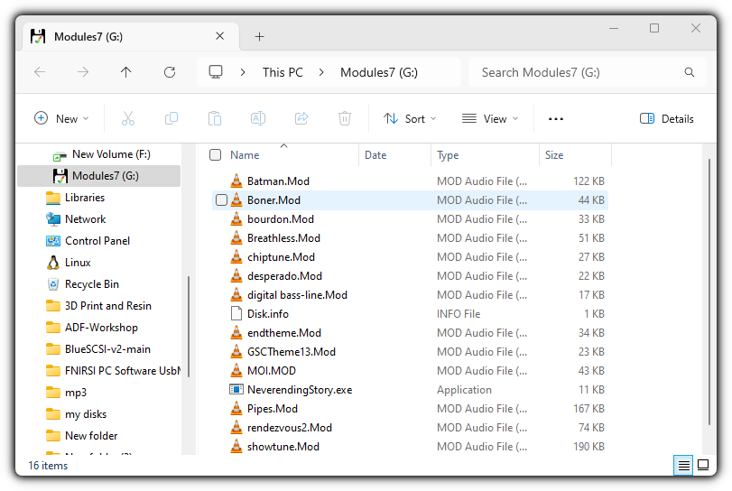Select the file GSCTheme13.Mod
The height and width of the screenshot is (491, 732).
point(410,351)
